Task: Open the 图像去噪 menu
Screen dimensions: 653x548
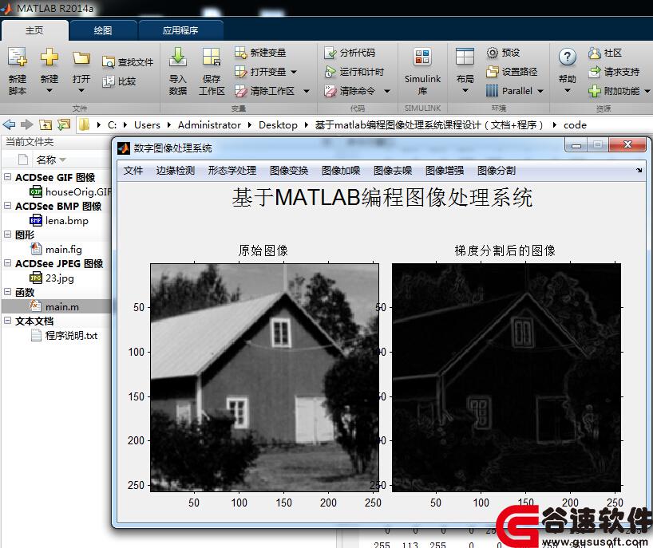Action: [393, 170]
